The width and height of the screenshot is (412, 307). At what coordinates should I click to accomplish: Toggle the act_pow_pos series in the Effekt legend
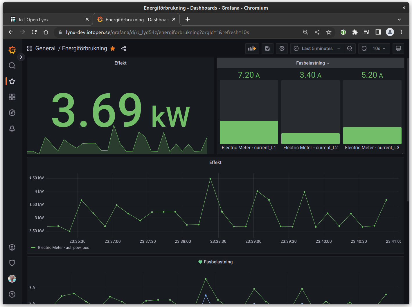pyautogui.click(x=64, y=247)
